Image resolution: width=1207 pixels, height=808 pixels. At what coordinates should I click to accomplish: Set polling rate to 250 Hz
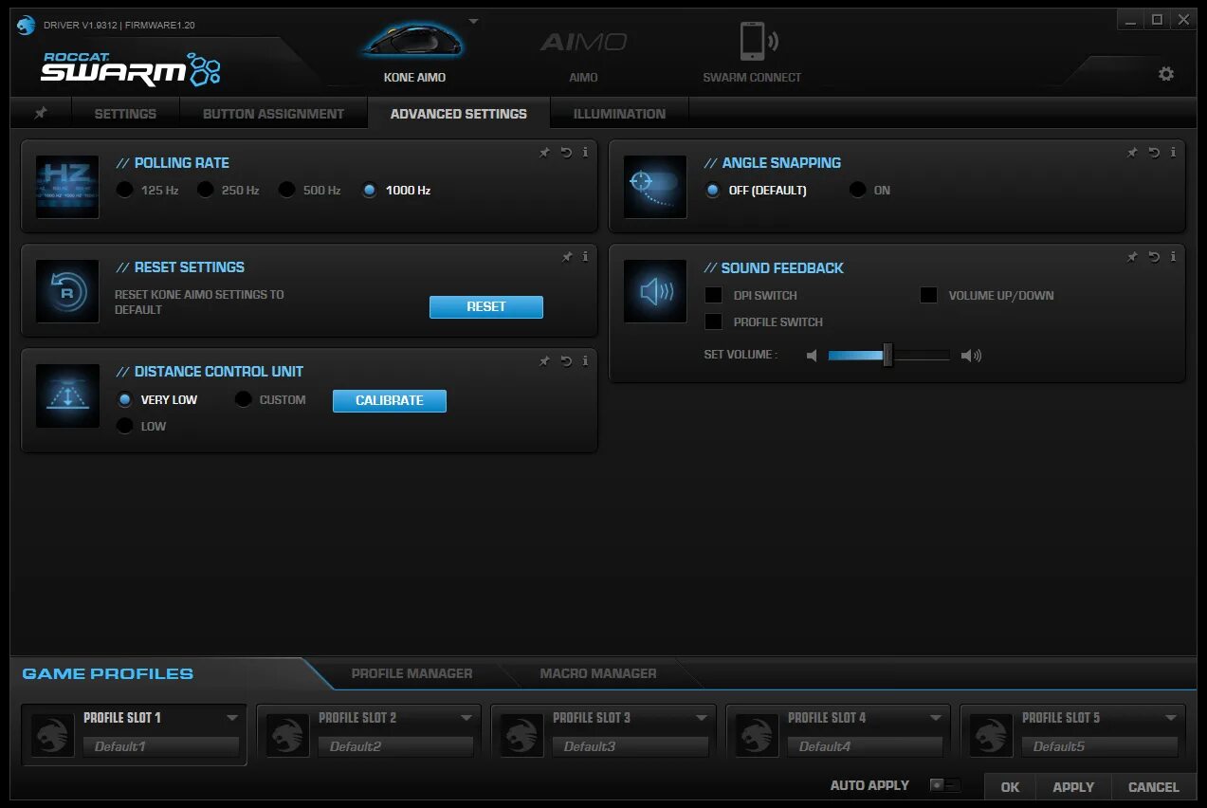coord(205,190)
